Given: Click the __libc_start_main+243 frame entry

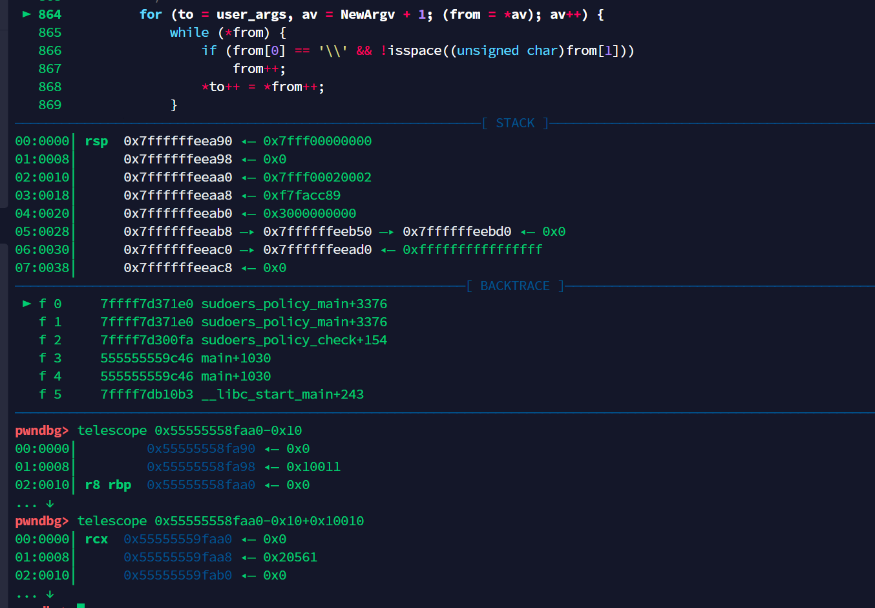Looking at the screenshot, I should click(x=282, y=394).
